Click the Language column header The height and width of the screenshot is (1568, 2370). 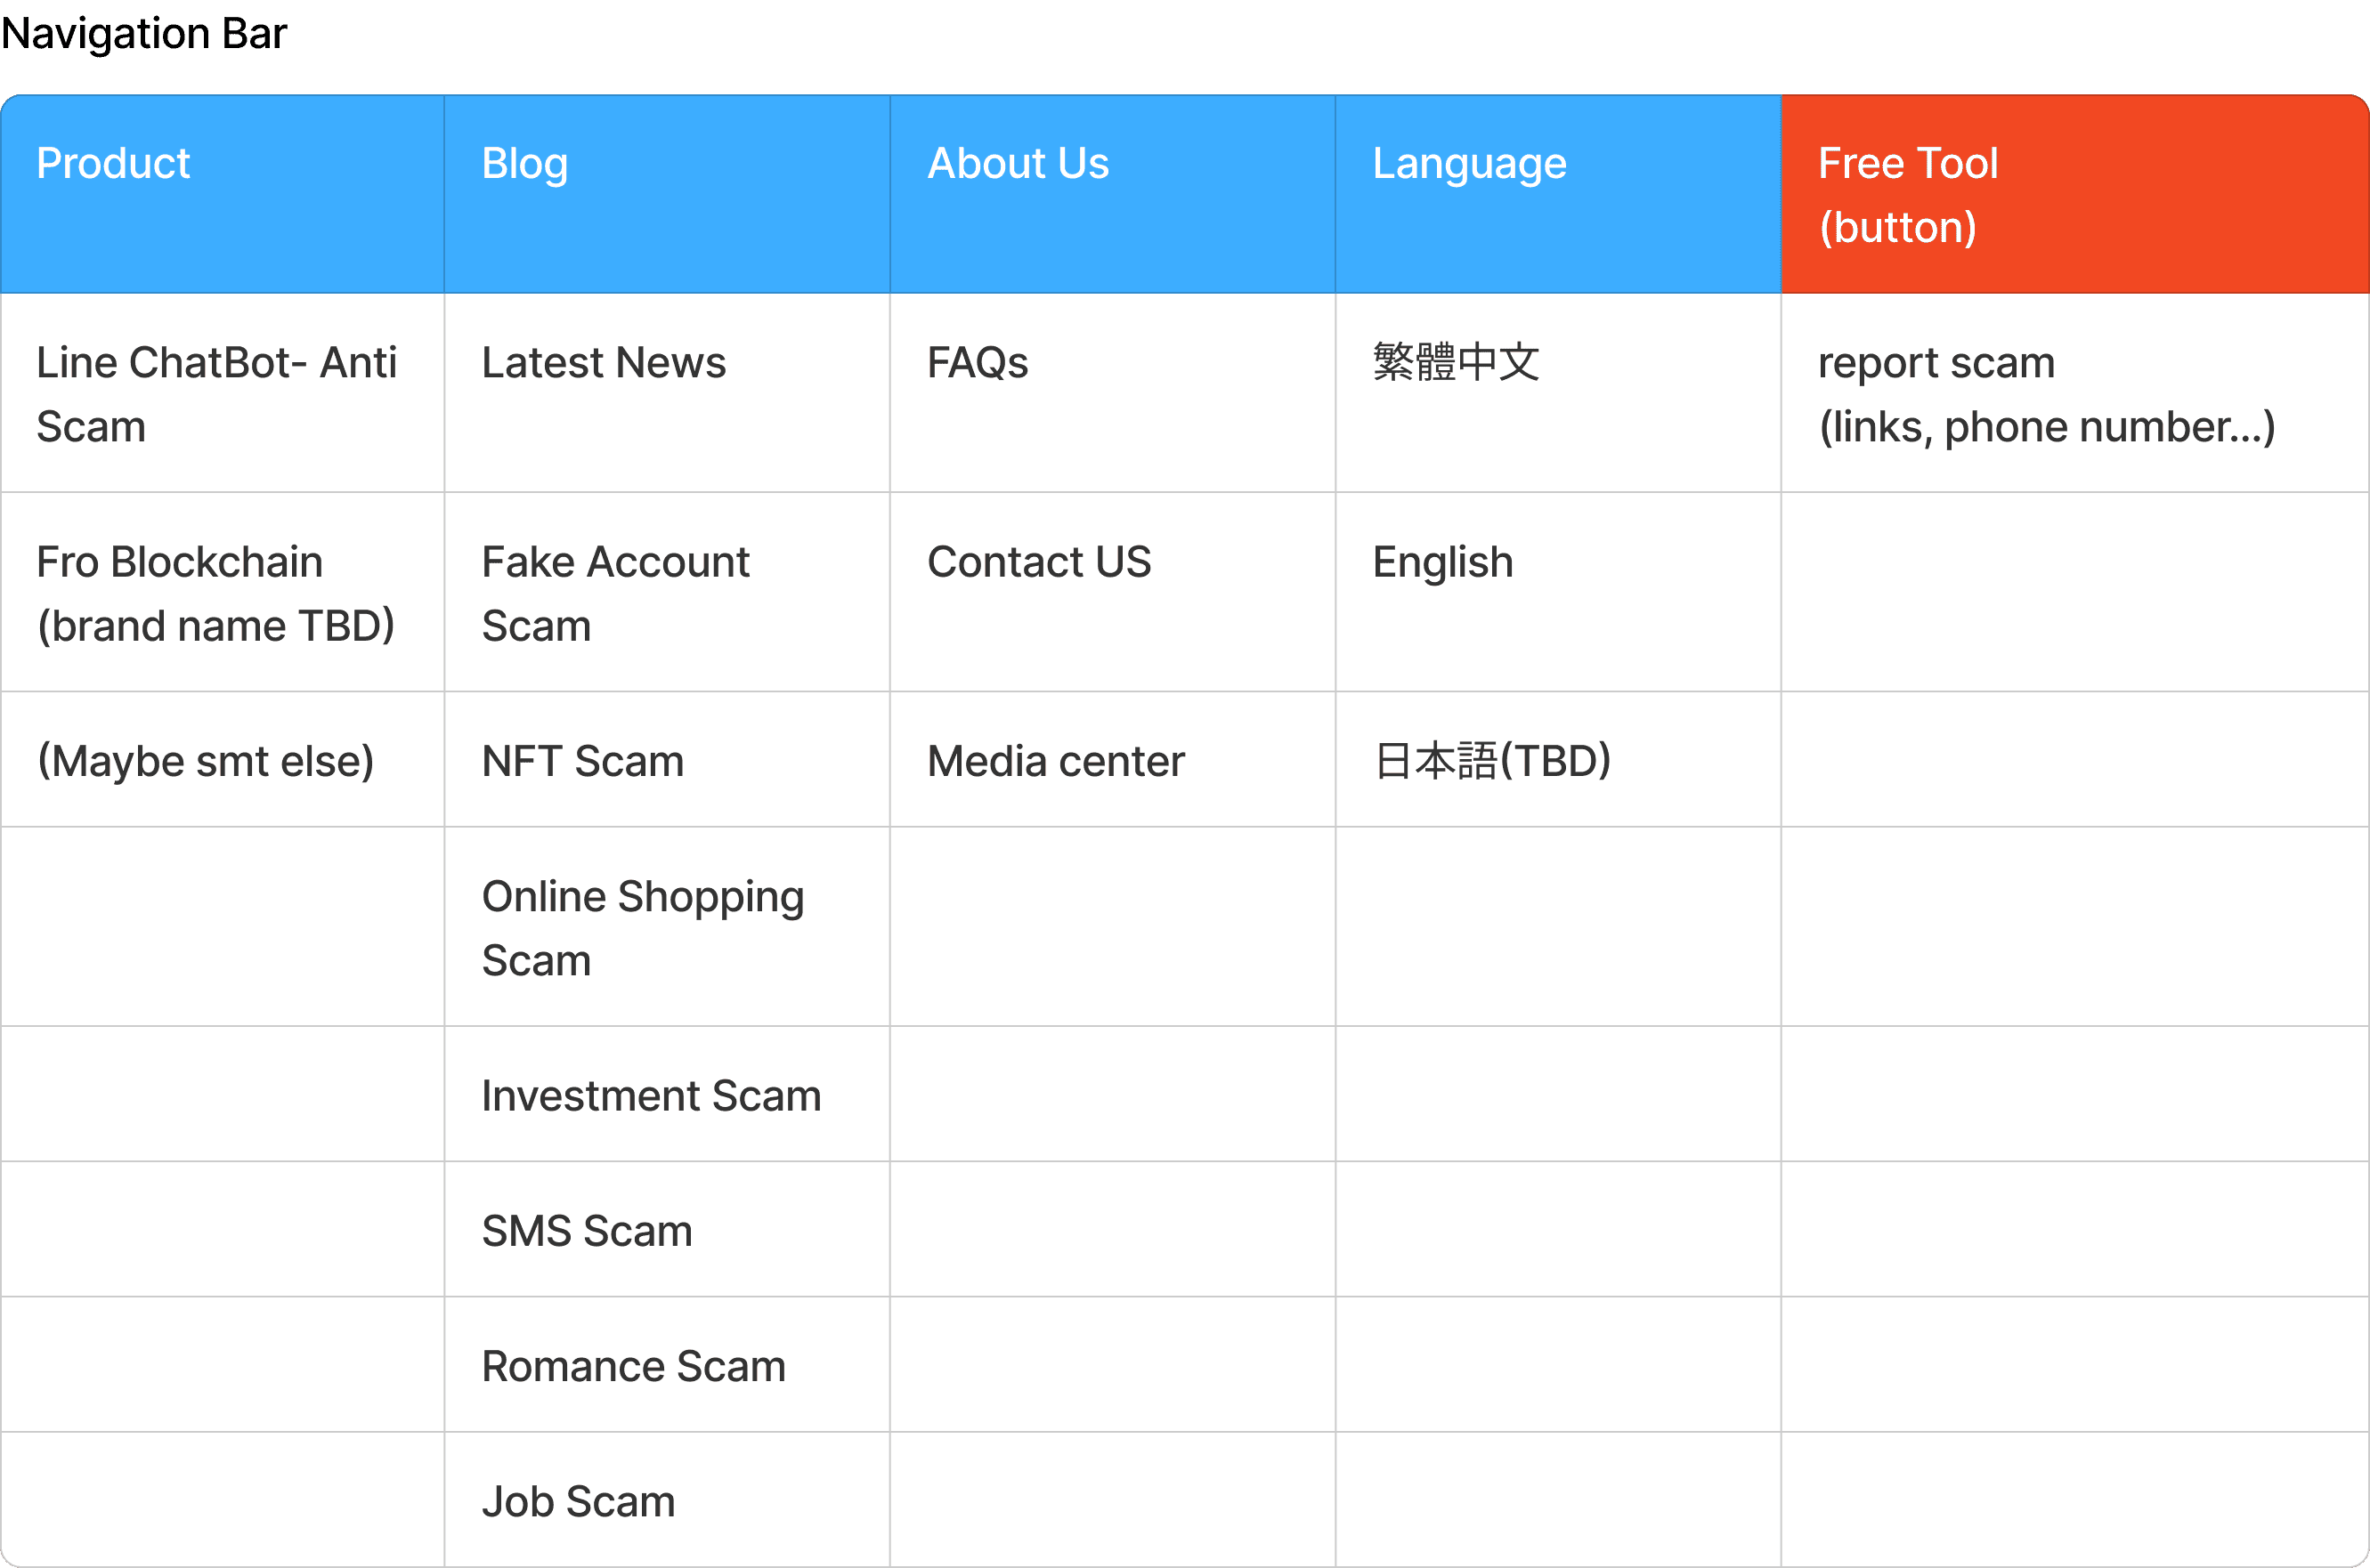coord(1469,163)
